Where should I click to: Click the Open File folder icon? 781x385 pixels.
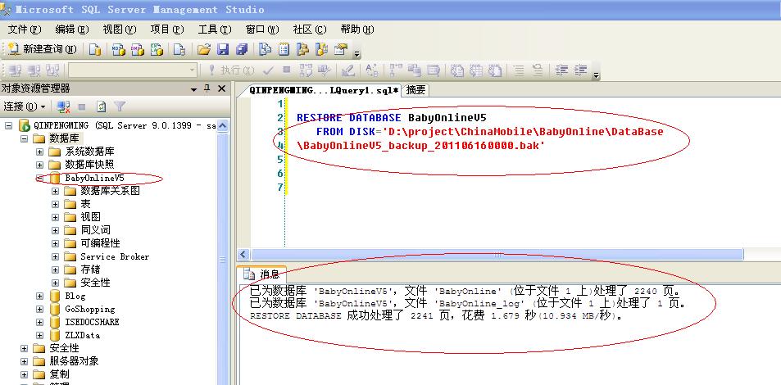click(203, 49)
